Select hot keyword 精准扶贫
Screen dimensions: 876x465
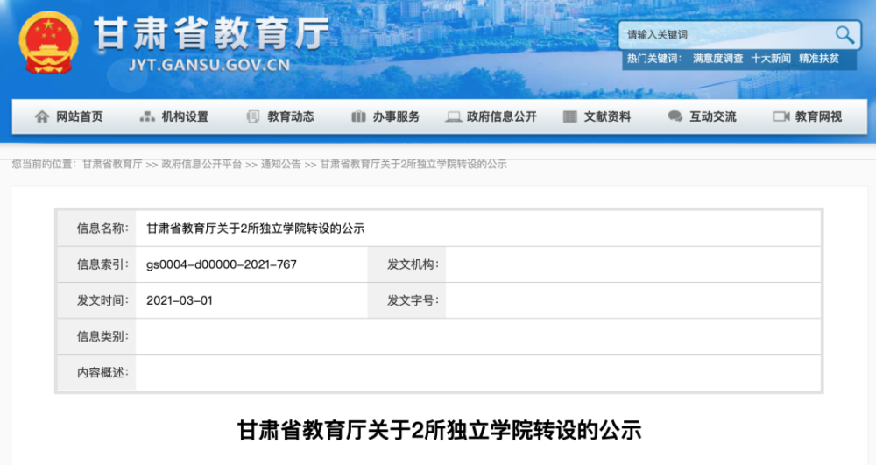(x=819, y=59)
